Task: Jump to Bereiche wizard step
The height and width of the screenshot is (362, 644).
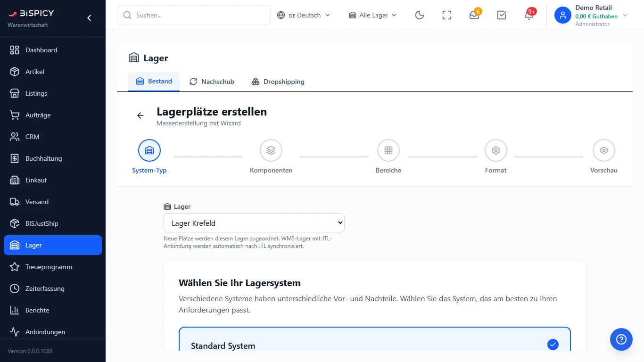Action: [388, 157]
